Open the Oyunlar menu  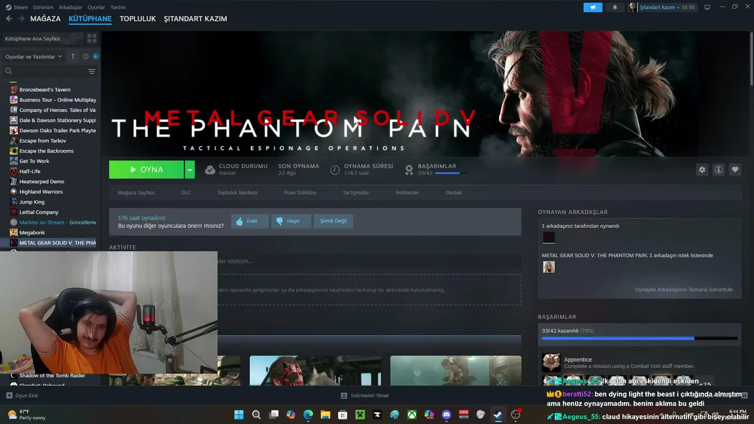[96, 7]
